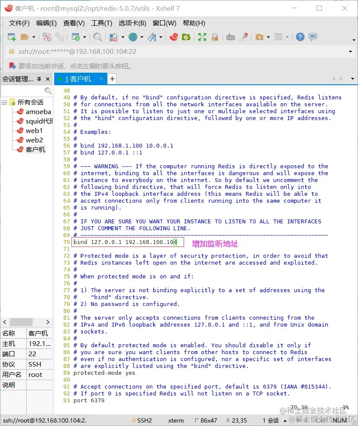Expand the color scheme dropdown arrow

tap(123, 37)
